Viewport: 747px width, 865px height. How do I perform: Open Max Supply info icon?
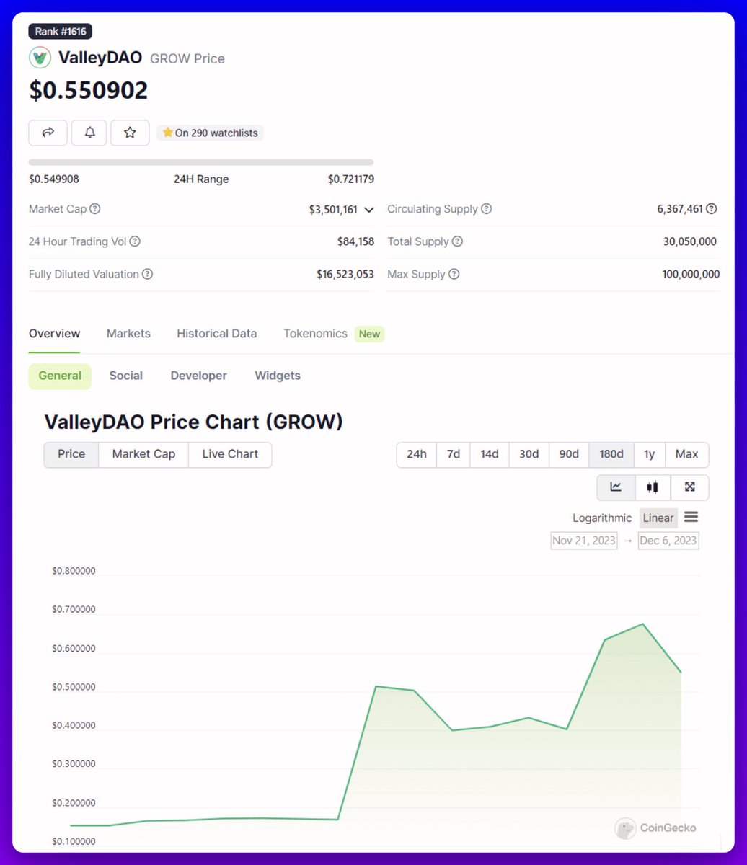pos(454,274)
